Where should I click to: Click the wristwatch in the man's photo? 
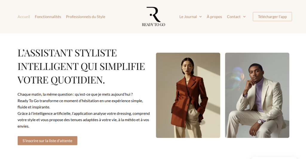click(260, 122)
